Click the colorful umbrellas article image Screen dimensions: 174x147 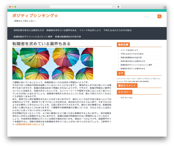click(x=53, y=64)
